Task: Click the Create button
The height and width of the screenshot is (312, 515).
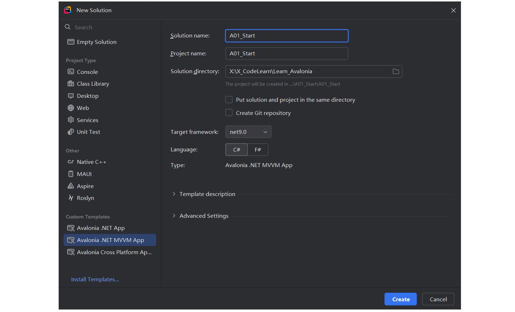Action: (401, 299)
